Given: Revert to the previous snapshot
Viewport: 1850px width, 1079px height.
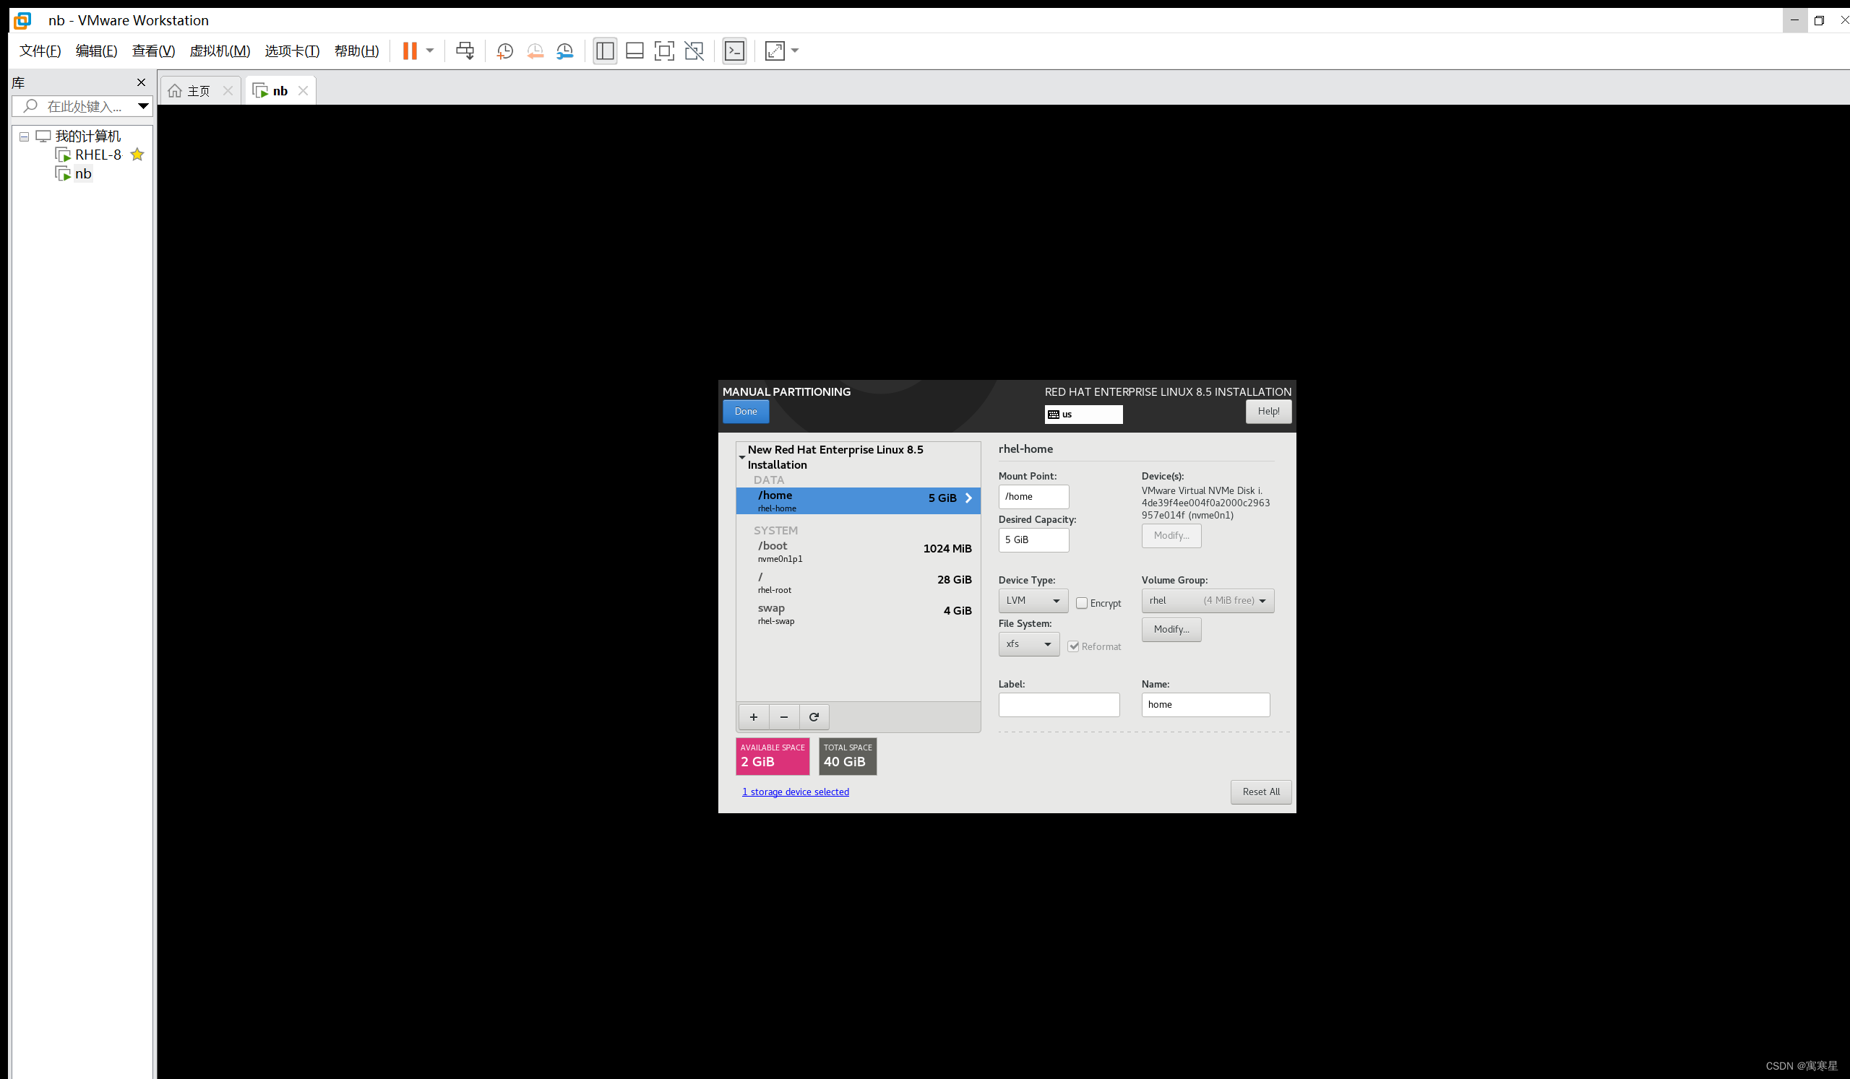Looking at the screenshot, I should point(535,51).
